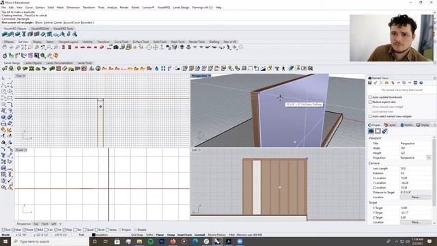Click the camera capture viewport icon

(x=116, y=47)
